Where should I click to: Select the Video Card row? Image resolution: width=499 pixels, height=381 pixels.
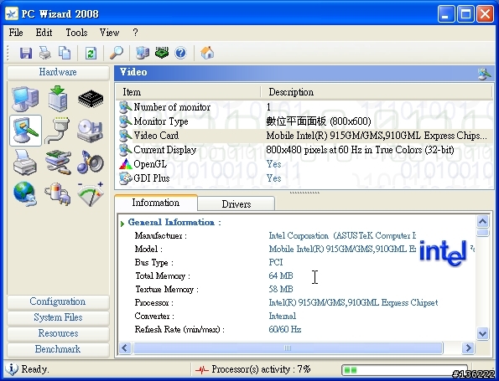(304, 136)
